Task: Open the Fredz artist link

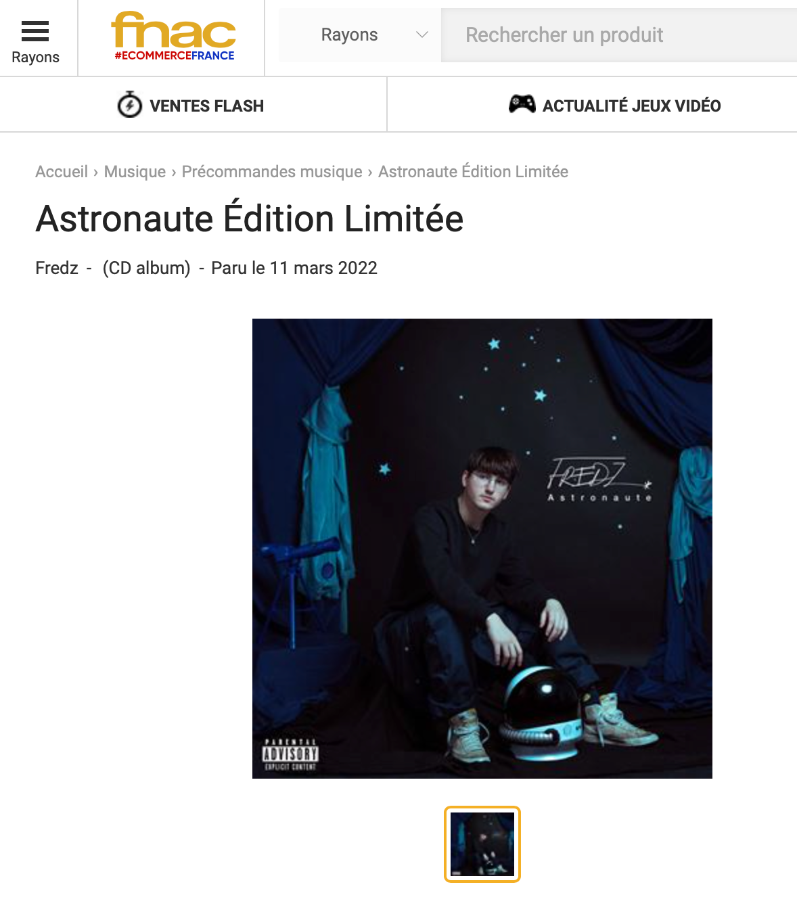Action: [x=57, y=269]
